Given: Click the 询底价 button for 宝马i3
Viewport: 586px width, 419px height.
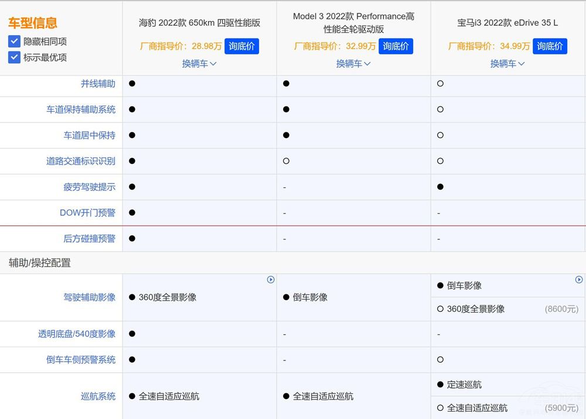Looking at the screenshot, I should (550, 46).
